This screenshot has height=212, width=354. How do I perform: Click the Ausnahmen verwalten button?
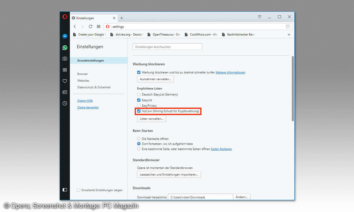pos(155,79)
